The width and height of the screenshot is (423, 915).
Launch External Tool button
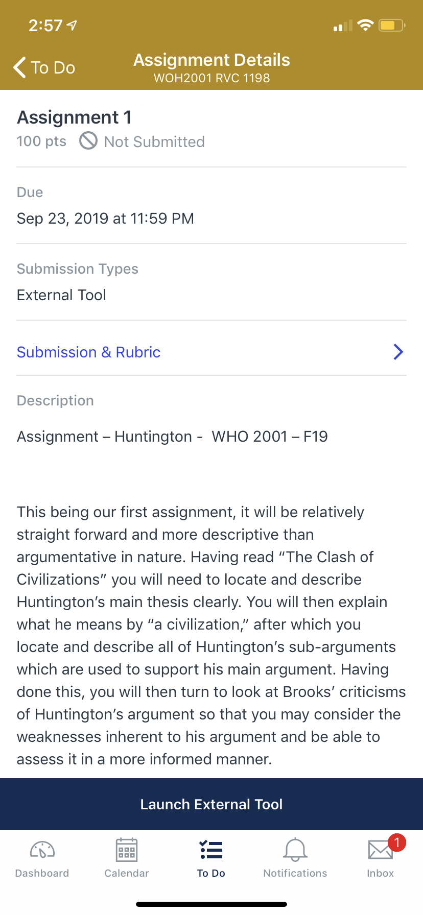212,804
